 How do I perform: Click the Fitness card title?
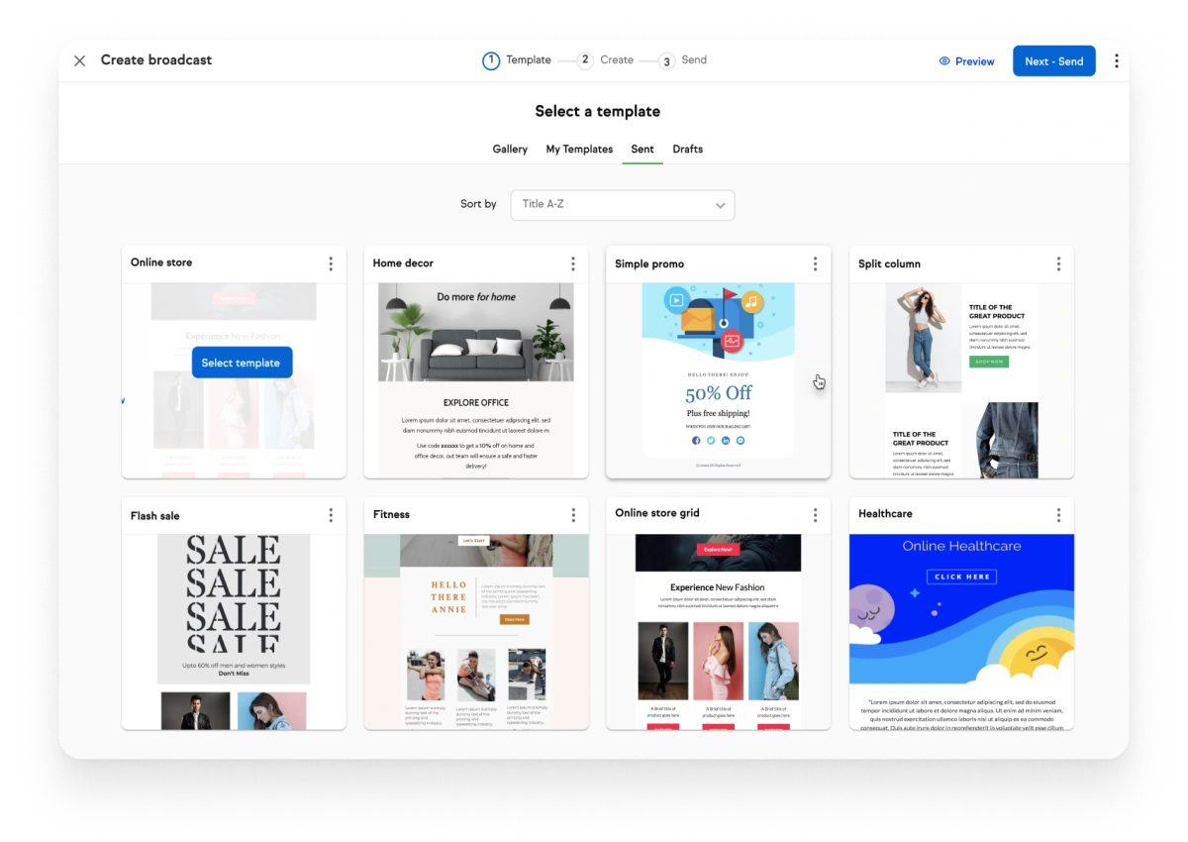pyautogui.click(x=391, y=515)
